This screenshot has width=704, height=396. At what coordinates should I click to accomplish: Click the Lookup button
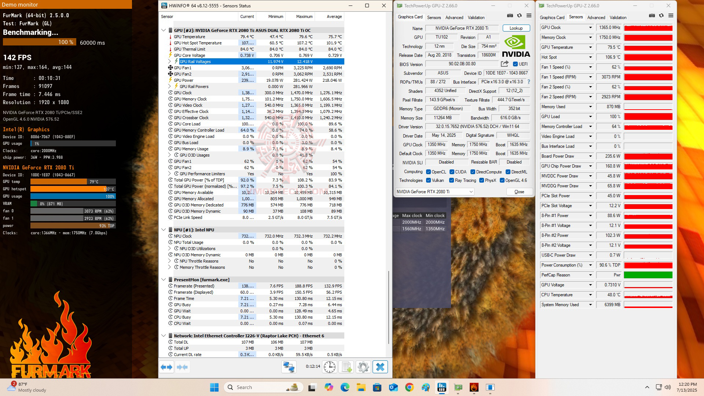click(516, 28)
